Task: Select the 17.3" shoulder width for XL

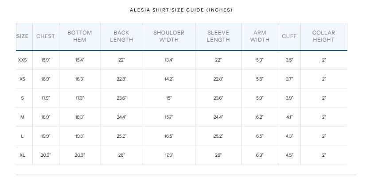Action: [169, 155]
